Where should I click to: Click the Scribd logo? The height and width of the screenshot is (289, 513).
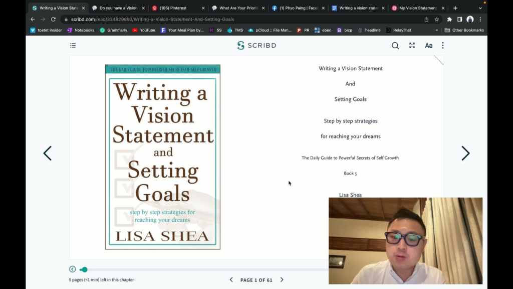[257, 46]
